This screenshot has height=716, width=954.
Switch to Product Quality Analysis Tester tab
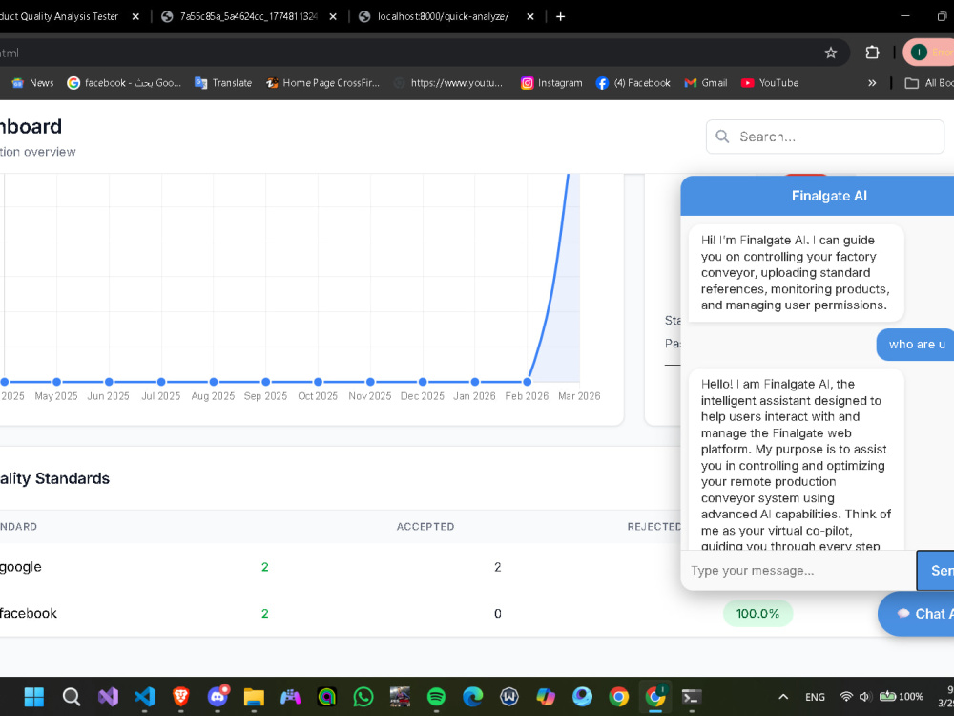tap(59, 16)
